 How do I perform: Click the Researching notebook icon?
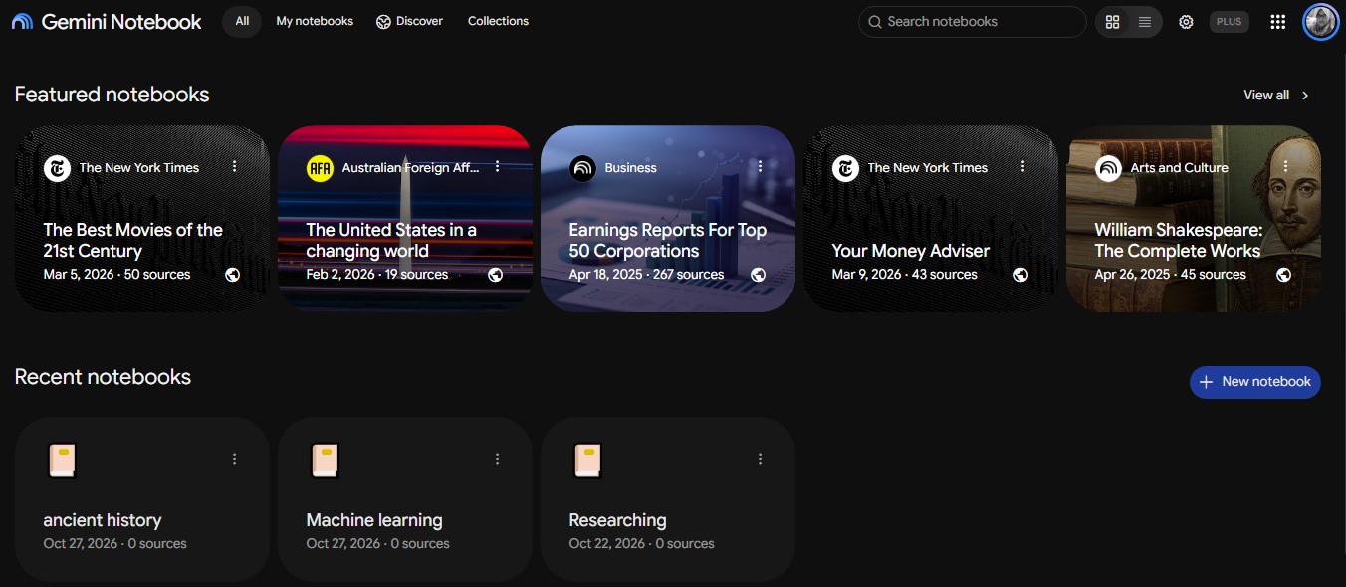coord(587,461)
